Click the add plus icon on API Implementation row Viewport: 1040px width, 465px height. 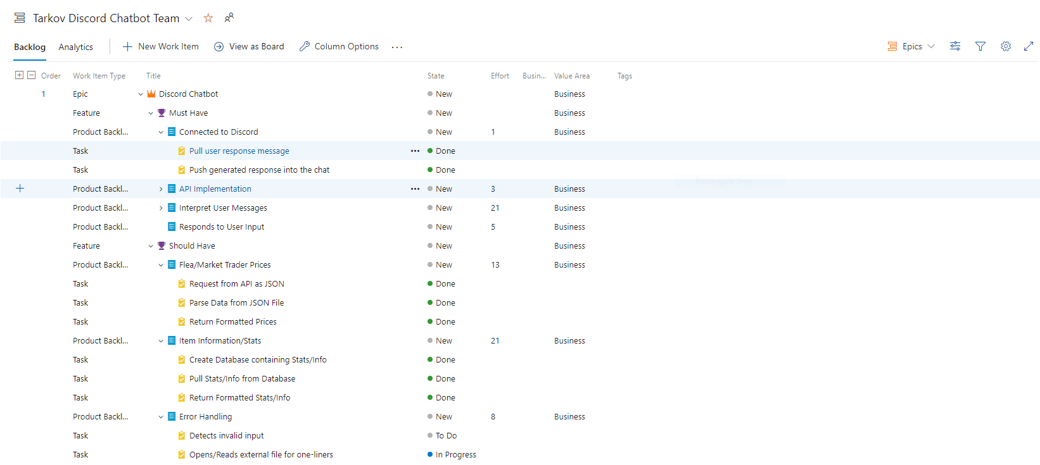(x=20, y=189)
